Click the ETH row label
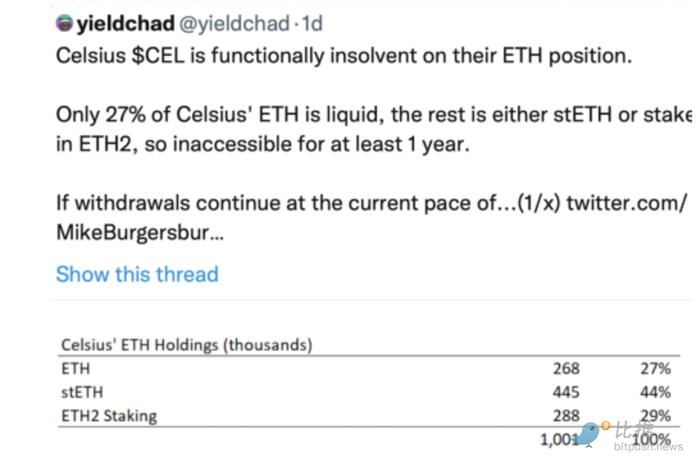 76,369
